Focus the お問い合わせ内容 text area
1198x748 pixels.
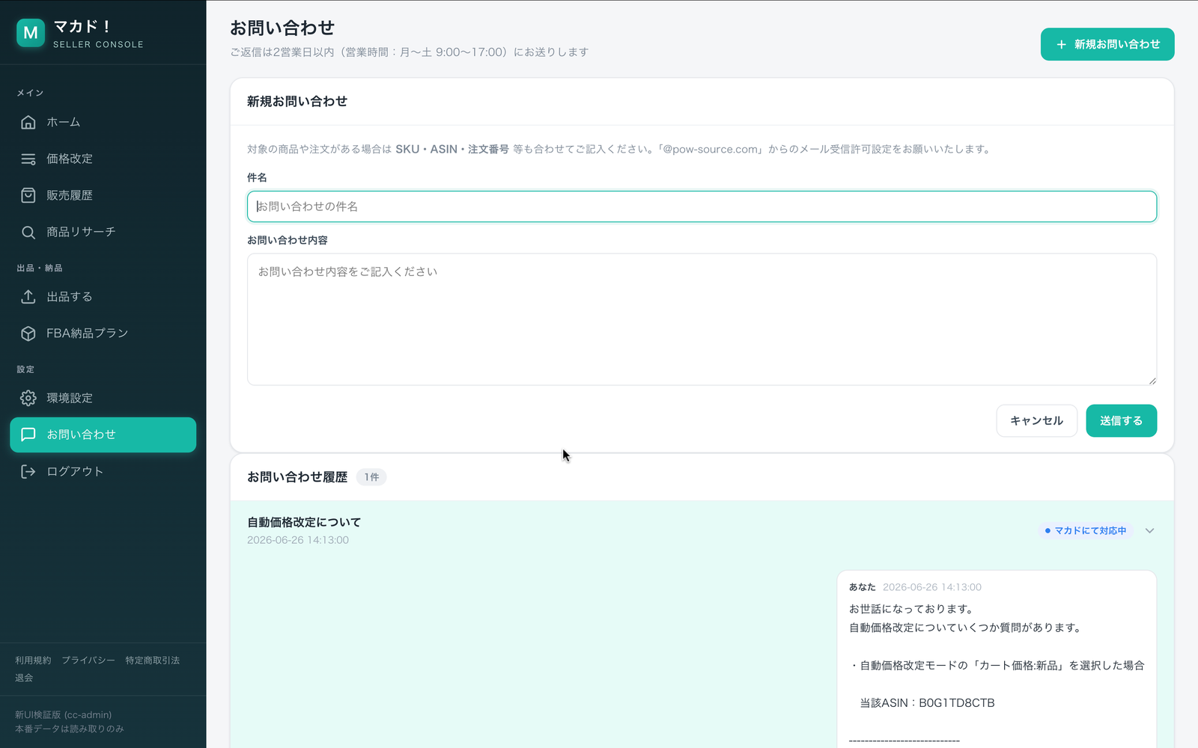click(x=702, y=319)
